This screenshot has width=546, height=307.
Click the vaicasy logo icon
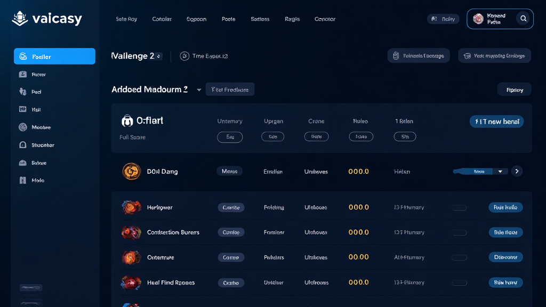click(x=20, y=19)
